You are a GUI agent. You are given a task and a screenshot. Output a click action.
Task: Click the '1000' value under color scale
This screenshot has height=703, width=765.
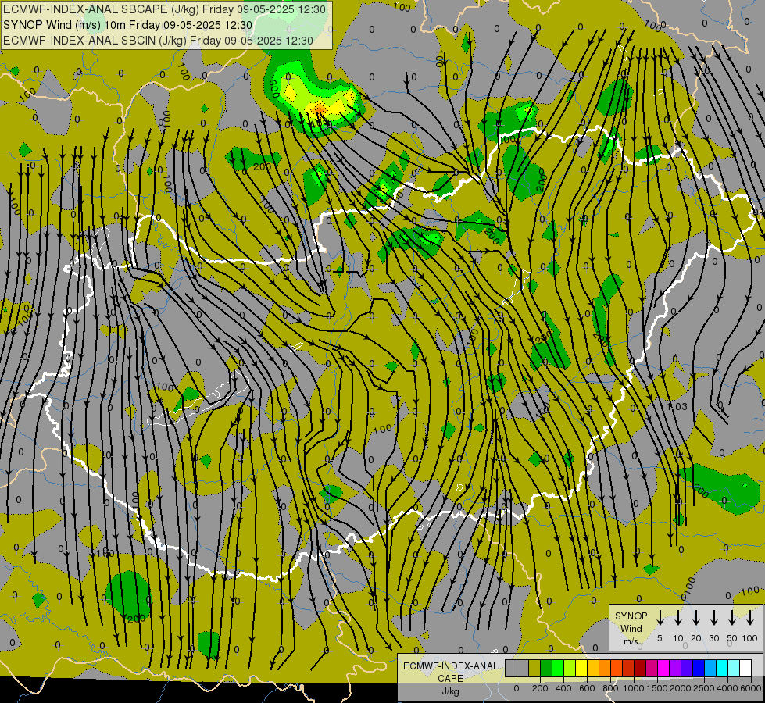click(x=634, y=688)
